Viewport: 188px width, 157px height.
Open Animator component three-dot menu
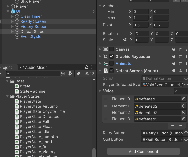click(x=186, y=63)
